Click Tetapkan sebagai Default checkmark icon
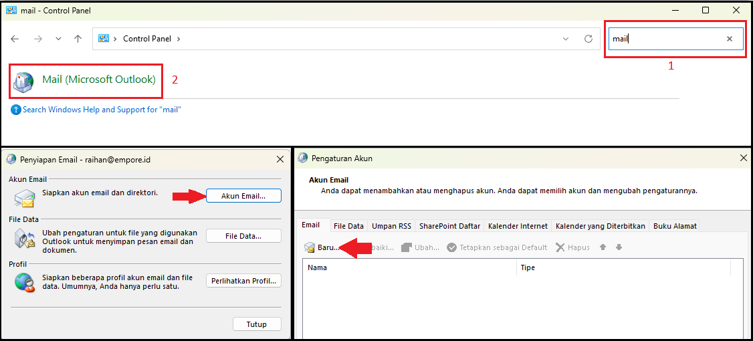The width and height of the screenshot is (753, 341). pyautogui.click(x=452, y=247)
